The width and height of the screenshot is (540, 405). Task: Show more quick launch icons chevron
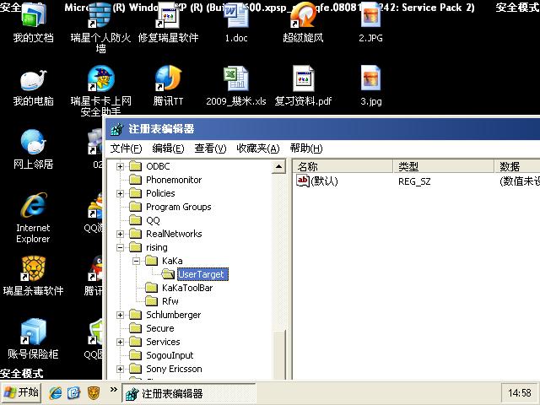tap(113, 390)
